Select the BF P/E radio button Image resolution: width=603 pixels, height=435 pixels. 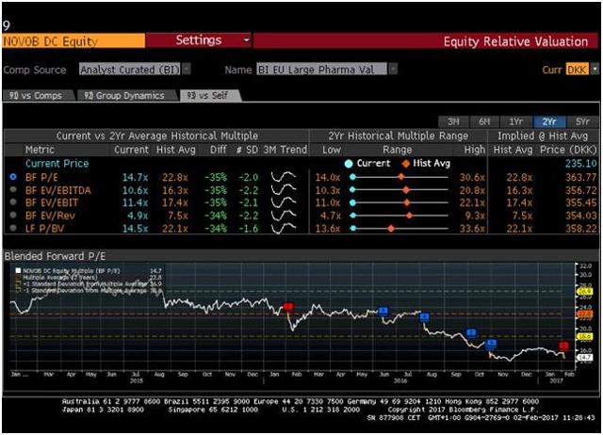[13, 177]
